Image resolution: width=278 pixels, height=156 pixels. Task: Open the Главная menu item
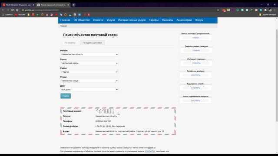point(65,20)
